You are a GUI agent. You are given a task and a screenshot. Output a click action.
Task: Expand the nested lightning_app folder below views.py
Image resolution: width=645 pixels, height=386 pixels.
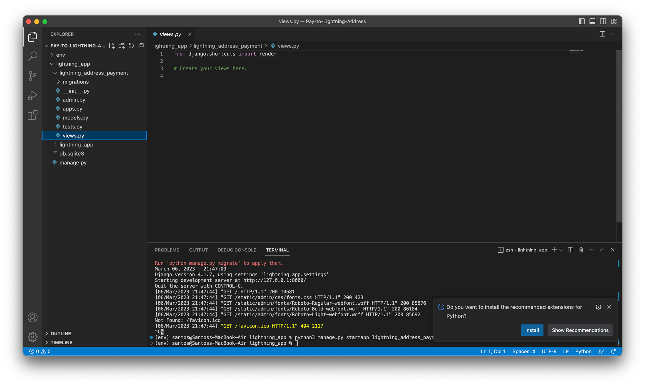point(94,145)
